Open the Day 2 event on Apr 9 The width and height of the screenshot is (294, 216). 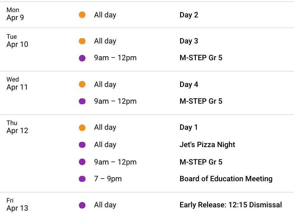[x=189, y=15]
